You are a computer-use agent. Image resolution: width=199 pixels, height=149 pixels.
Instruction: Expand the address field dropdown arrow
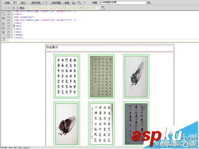(98, 8)
